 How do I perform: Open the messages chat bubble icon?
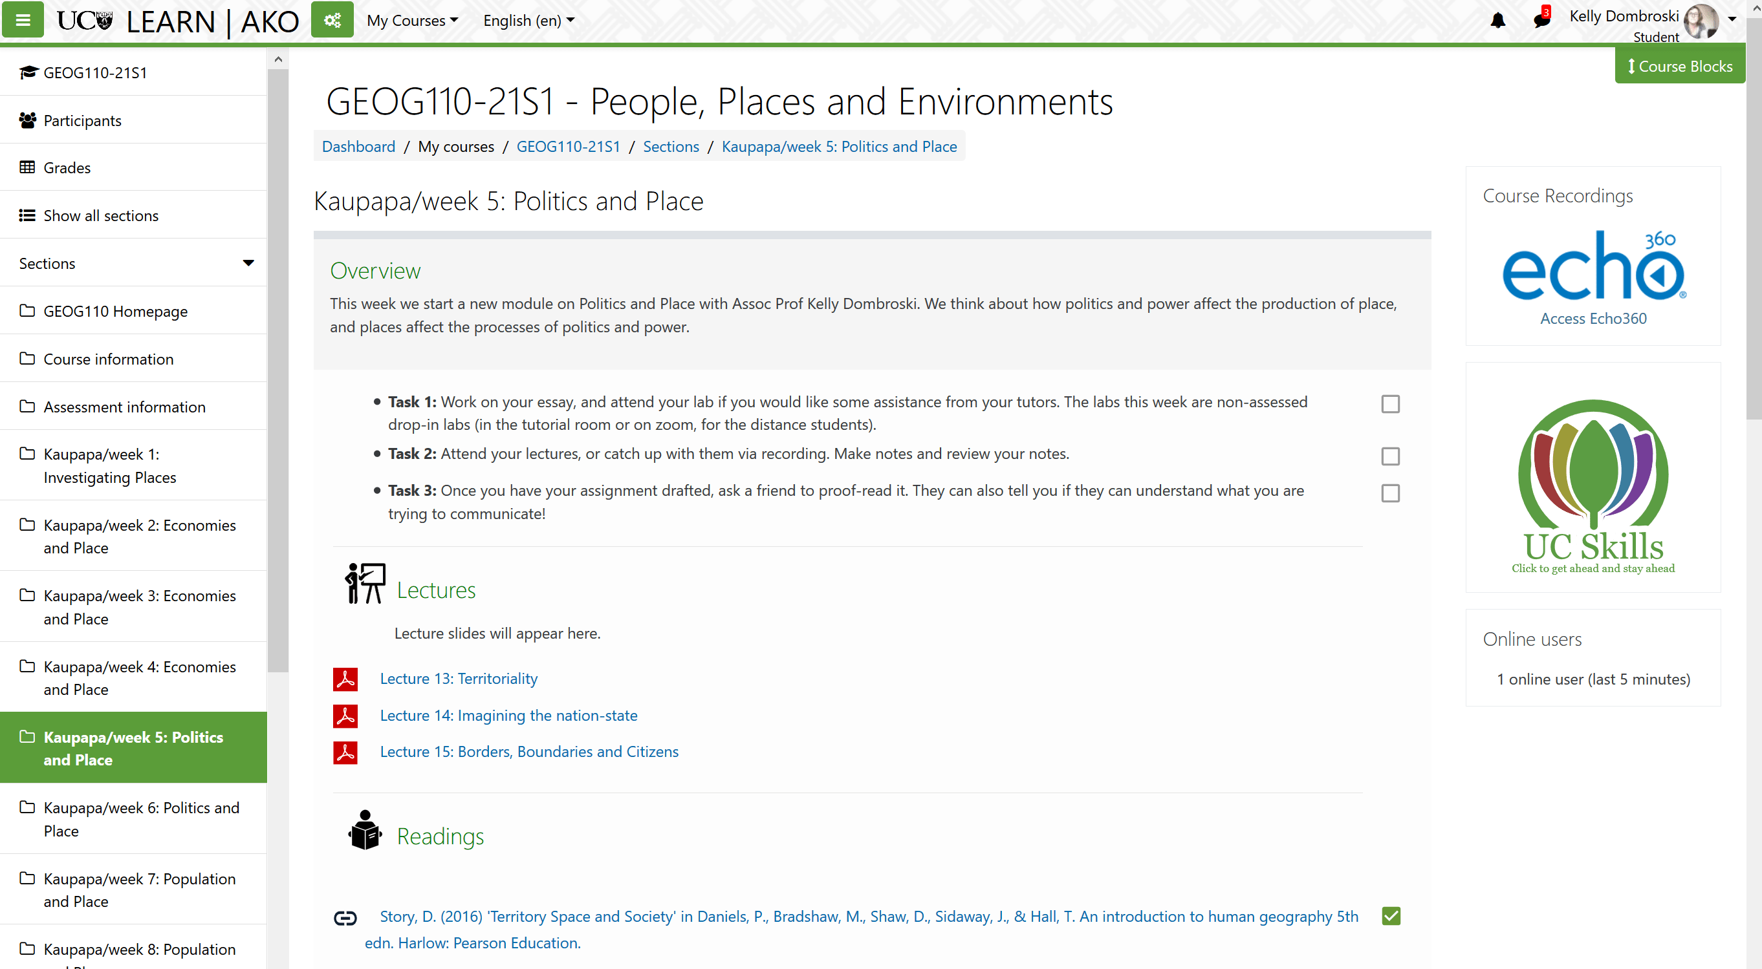[1541, 20]
